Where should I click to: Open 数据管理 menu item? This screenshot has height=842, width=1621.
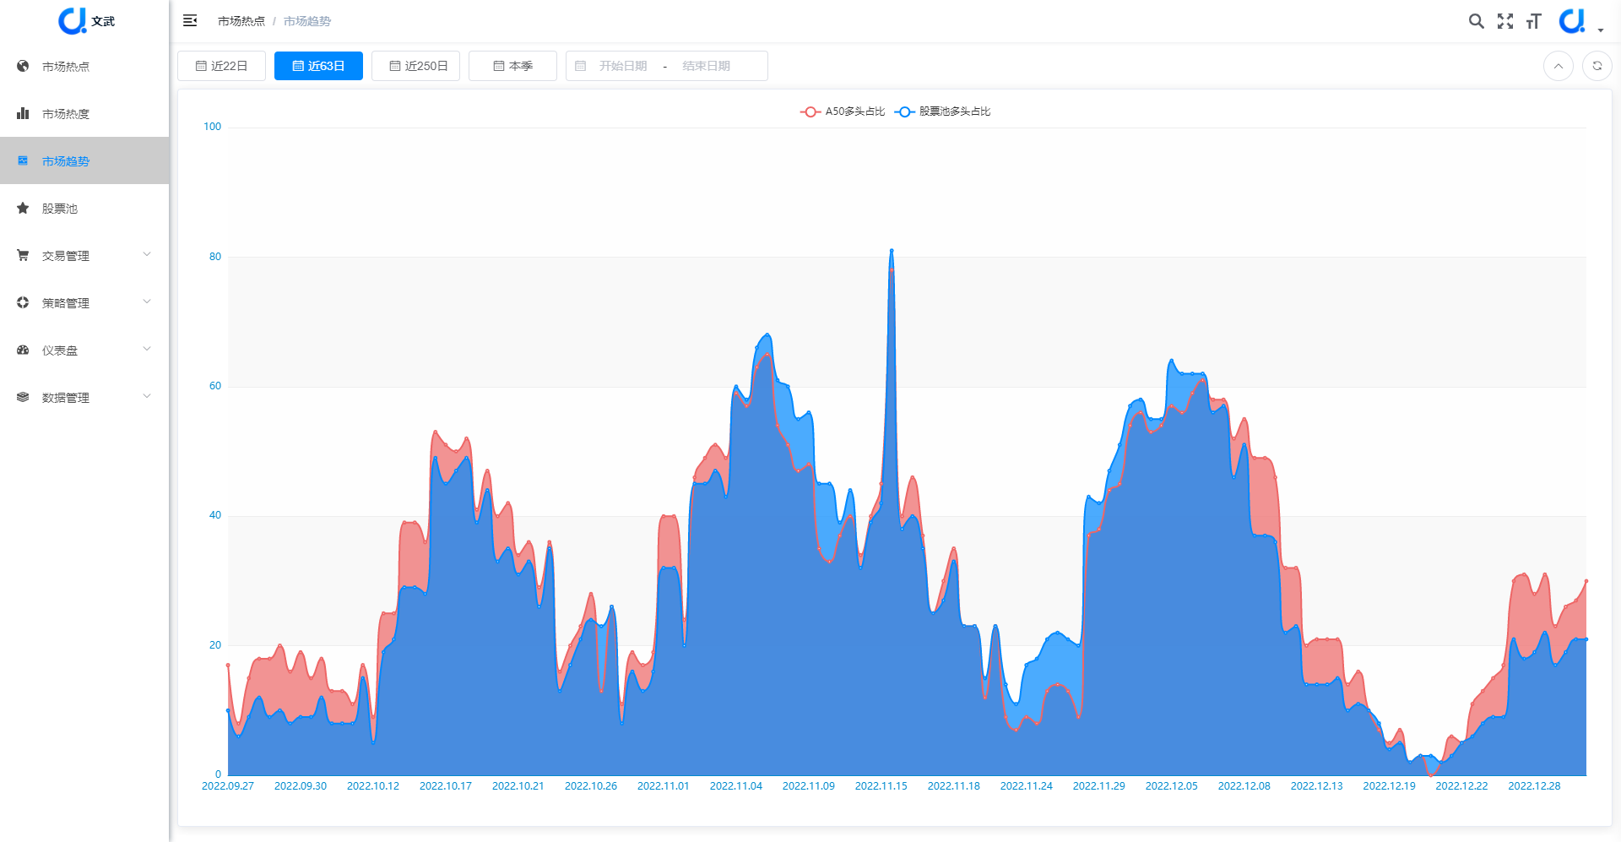pyautogui.click(x=84, y=397)
